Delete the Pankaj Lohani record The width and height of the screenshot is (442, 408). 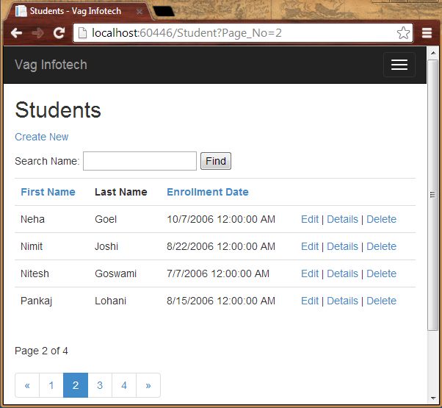click(381, 301)
